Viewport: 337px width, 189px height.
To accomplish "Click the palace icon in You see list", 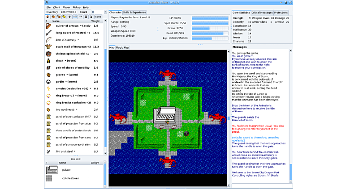I will pos(52,170).
